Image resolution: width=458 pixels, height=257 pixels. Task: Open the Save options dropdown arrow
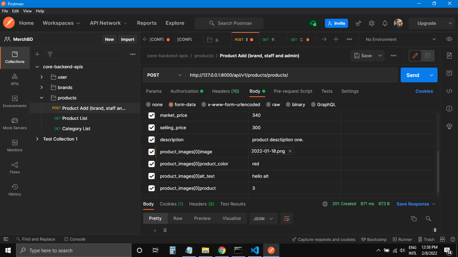(380, 56)
